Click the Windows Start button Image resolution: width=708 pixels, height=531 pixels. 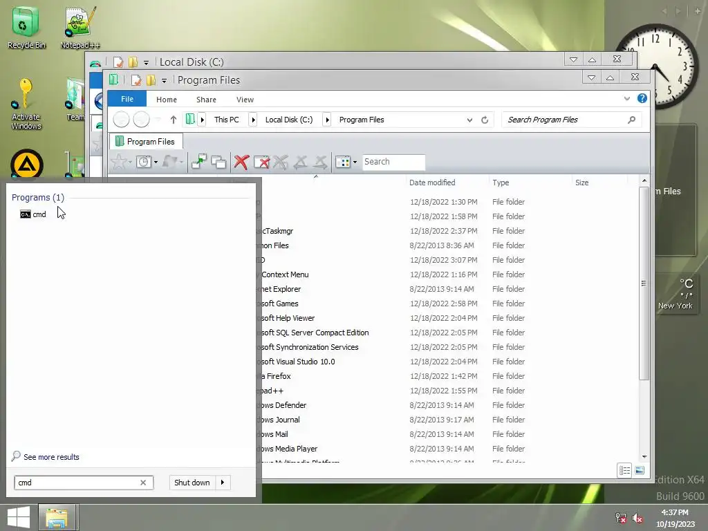pyautogui.click(x=19, y=517)
